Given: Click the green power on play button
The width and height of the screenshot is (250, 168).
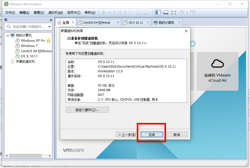Looking at the screenshot, I should [x=104, y=13].
